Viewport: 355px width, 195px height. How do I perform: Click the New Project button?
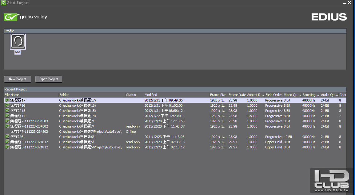click(x=18, y=79)
